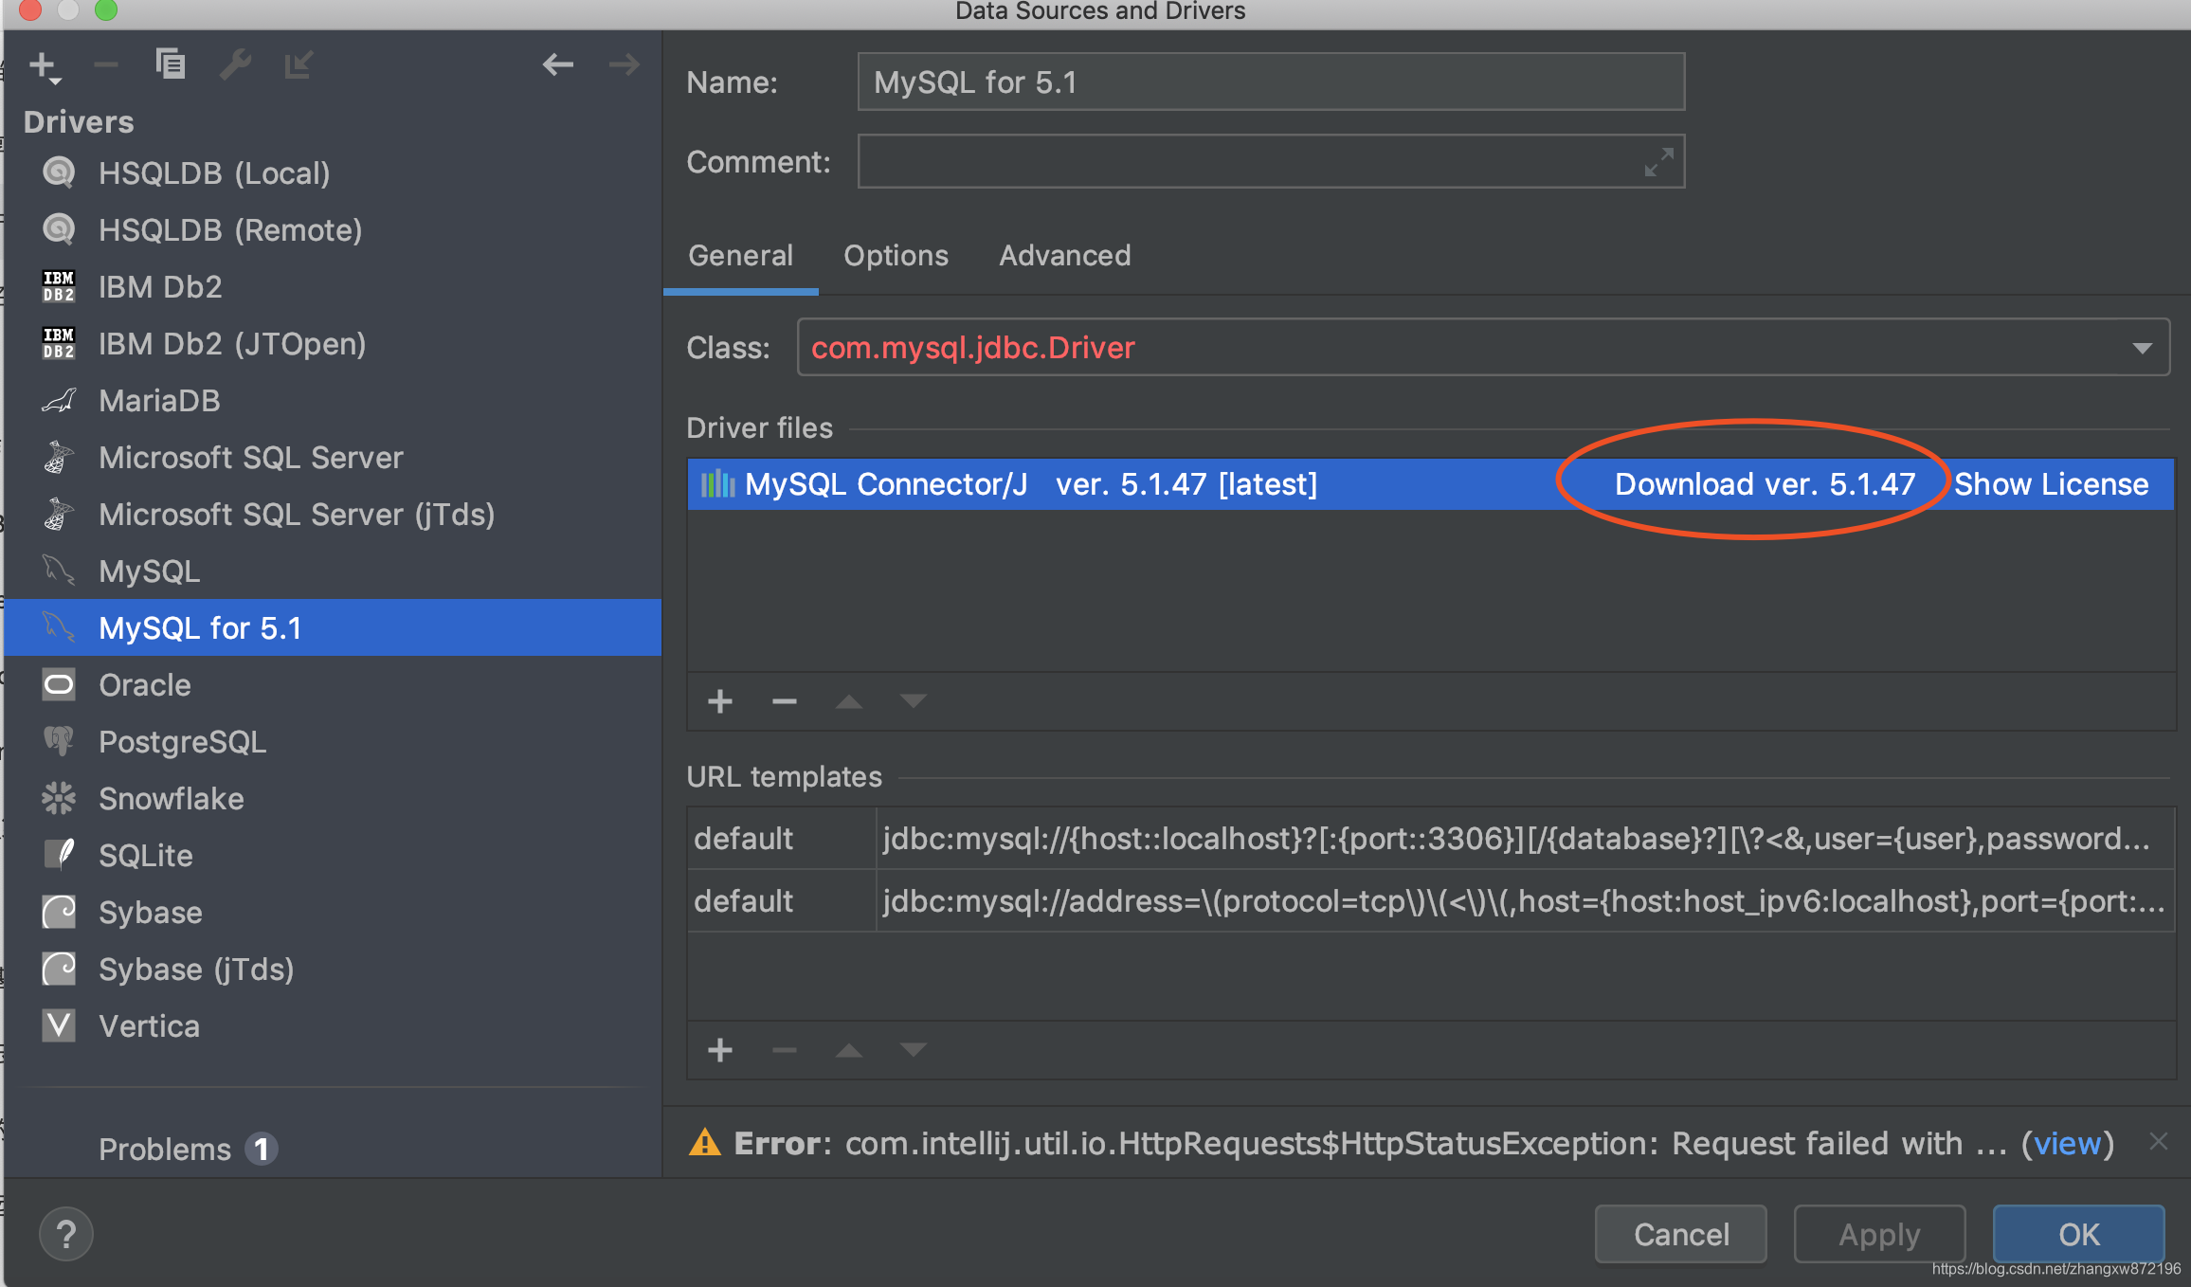Click the OK button
Viewport: 2191px width, 1287px height.
[2079, 1234]
